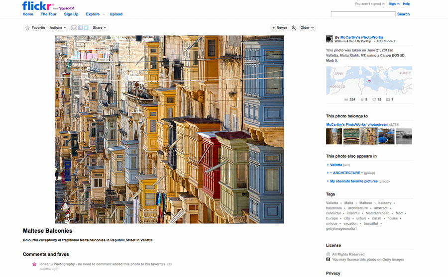
Task: Click the Maltese tag
Action: 366,203
